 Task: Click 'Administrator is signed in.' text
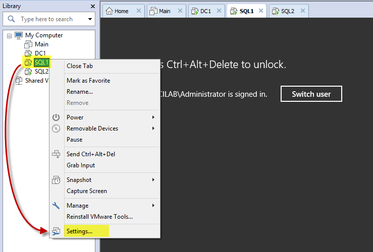224,94
